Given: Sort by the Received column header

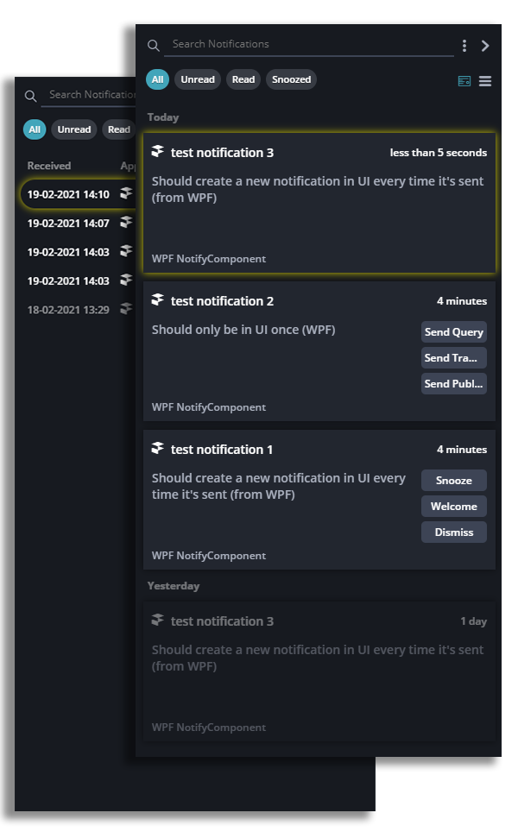Looking at the screenshot, I should point(48,166).
